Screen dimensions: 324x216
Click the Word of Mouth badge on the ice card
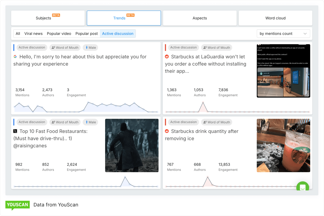point(217,122)
